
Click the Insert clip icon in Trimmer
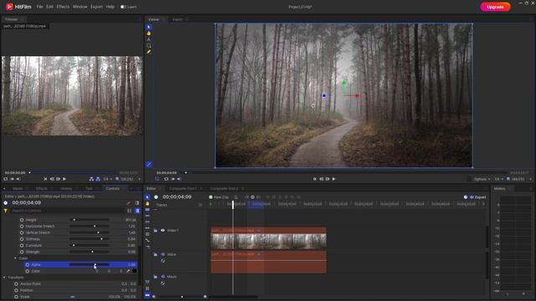click(91, 179)
